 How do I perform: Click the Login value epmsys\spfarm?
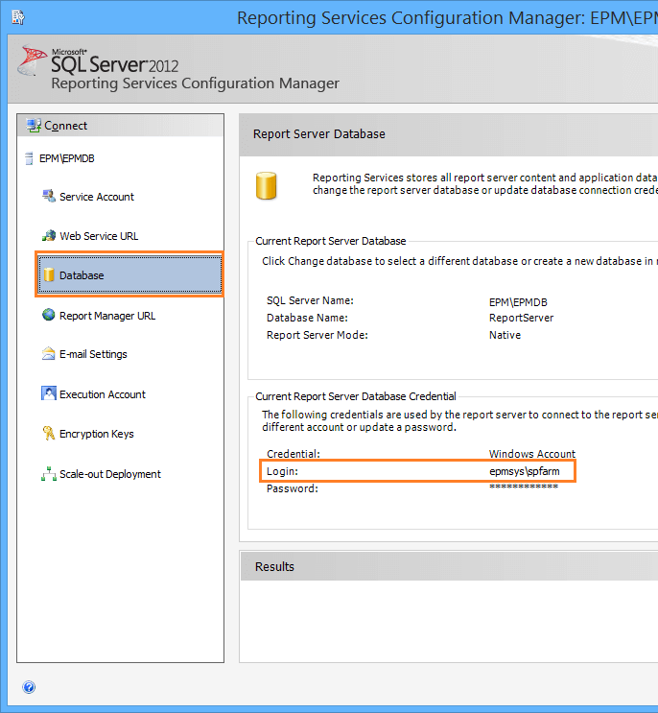[525, 471]
